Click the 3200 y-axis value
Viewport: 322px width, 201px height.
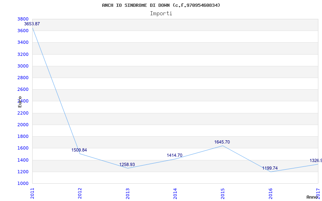tap(23, 54)
